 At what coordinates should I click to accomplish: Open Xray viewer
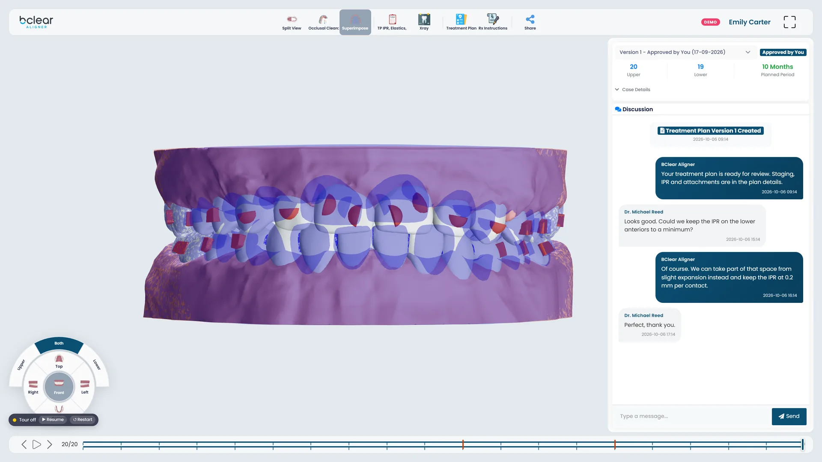(x=424, y=22)
